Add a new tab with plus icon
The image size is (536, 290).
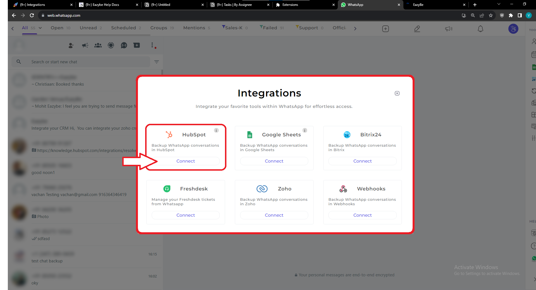[x=385, y=29]
